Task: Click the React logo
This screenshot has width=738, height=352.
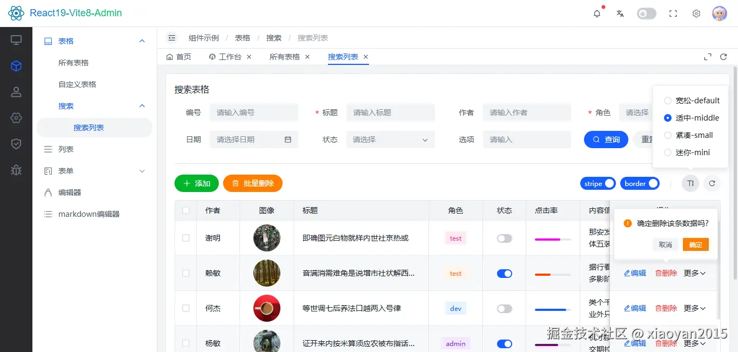Action: (16, 13)
